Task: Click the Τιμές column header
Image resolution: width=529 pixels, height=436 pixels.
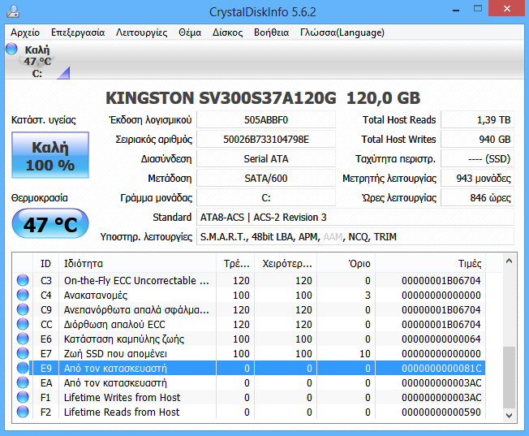Action: [x=469, y=264]
